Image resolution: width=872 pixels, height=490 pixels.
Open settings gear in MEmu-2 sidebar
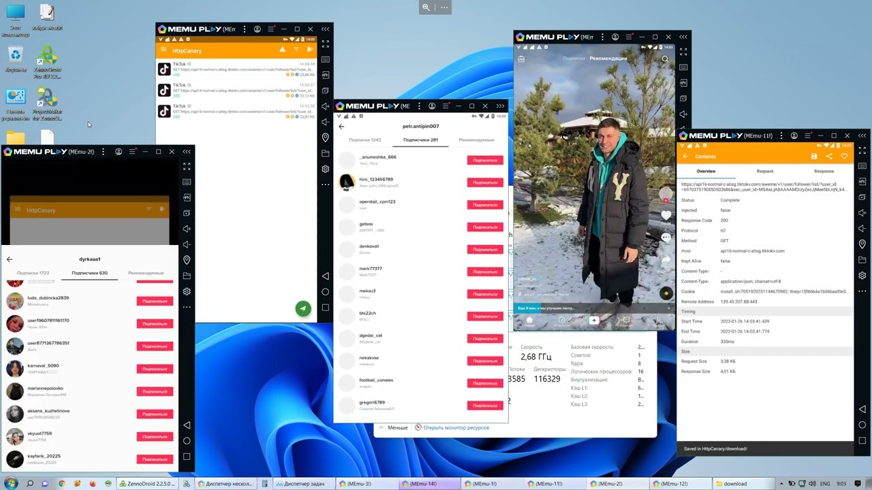pyautogui.click(x=187, y=291)
